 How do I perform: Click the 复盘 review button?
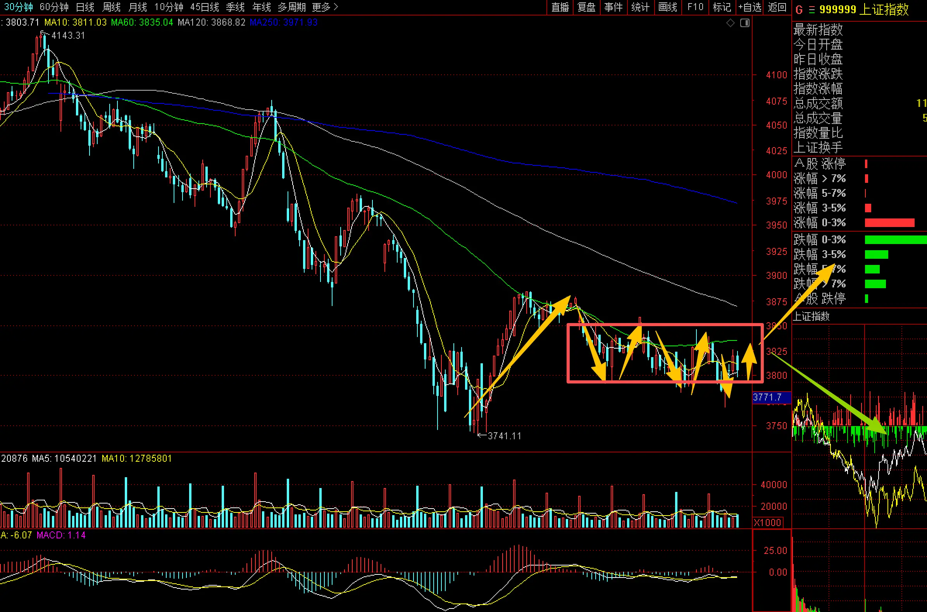(586, 7)
